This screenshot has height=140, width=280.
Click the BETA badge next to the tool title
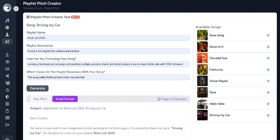click(75, 17)
